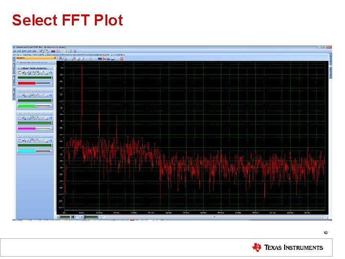Image resolution: width=345 pixels, height=259 pixels.
Task: Click the eraser icon in red channel's row
Action: [x=46, y=73]
